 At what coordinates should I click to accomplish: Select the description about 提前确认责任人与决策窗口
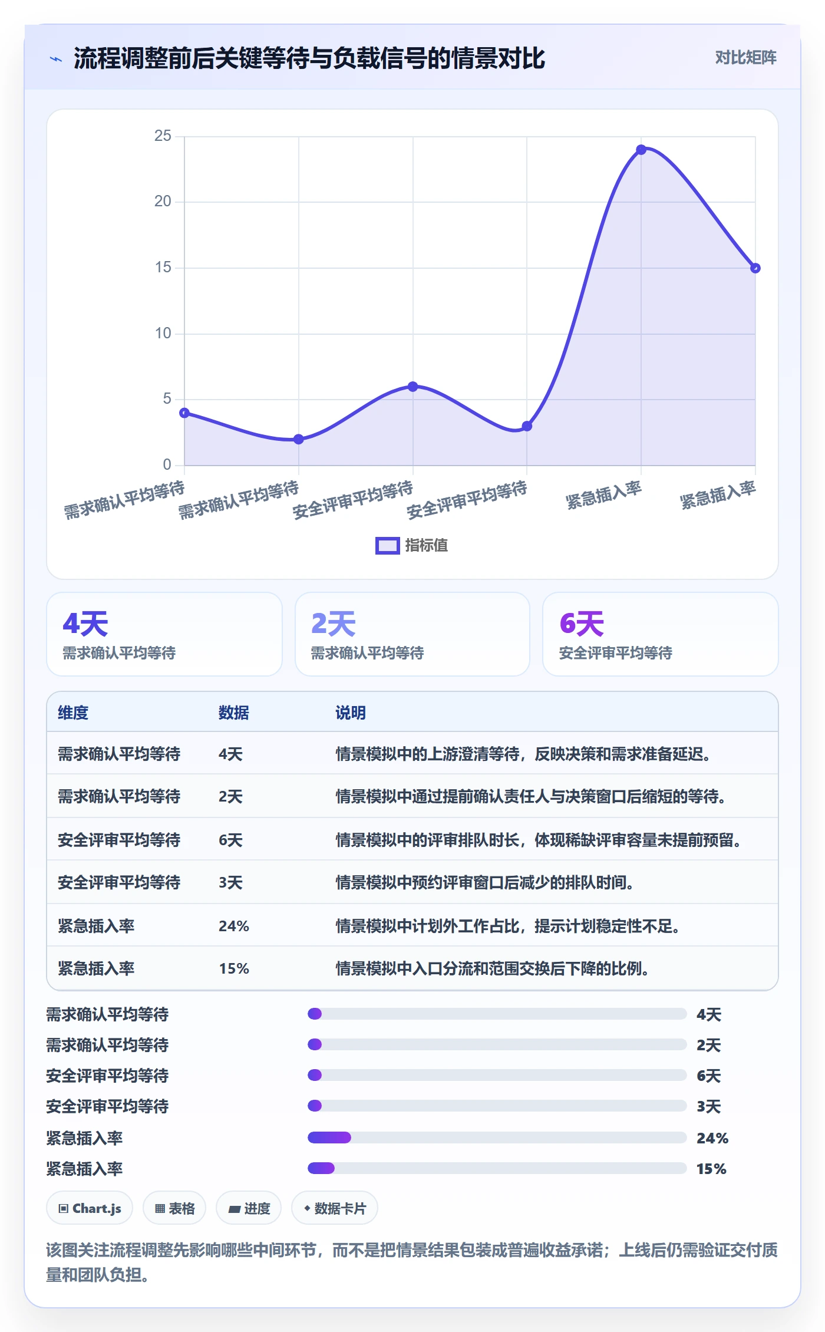[x=531, y=796]
